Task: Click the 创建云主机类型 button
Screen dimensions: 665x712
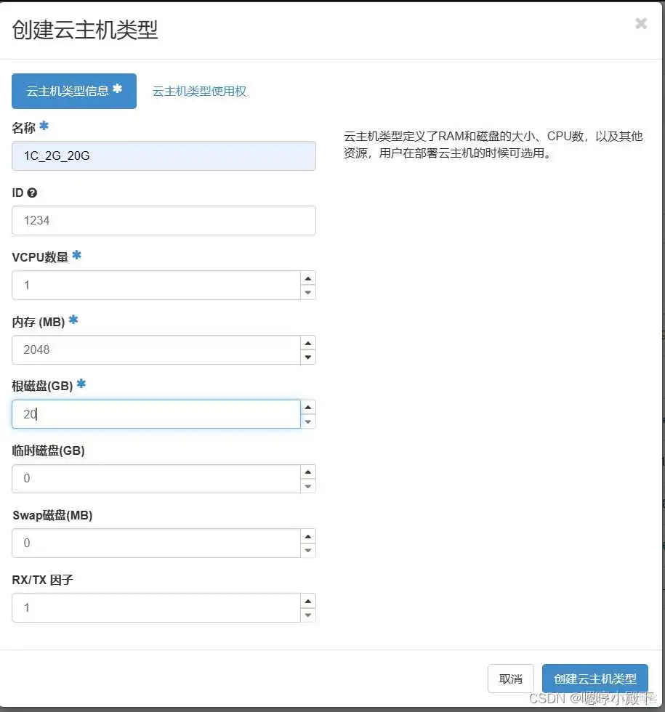Action: tap(595, 678)
